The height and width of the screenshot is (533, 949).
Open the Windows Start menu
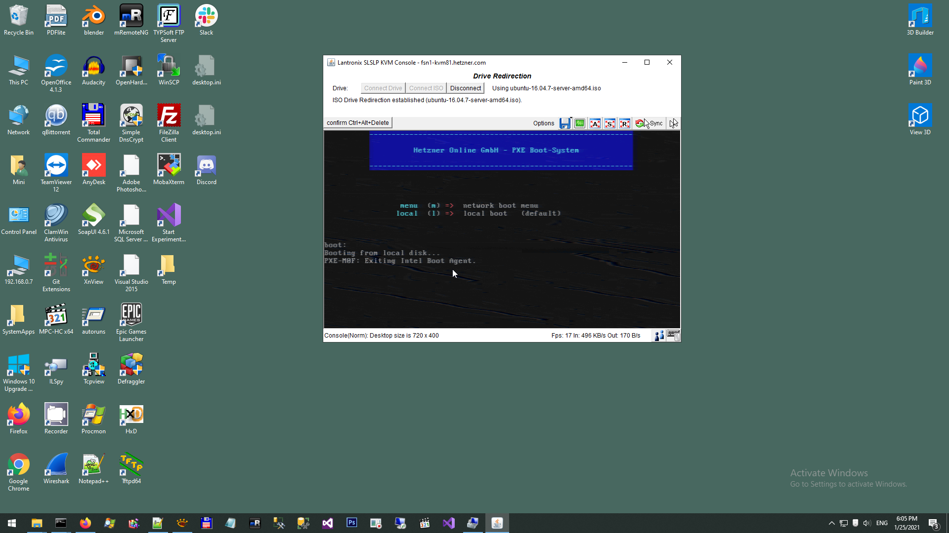12,523
